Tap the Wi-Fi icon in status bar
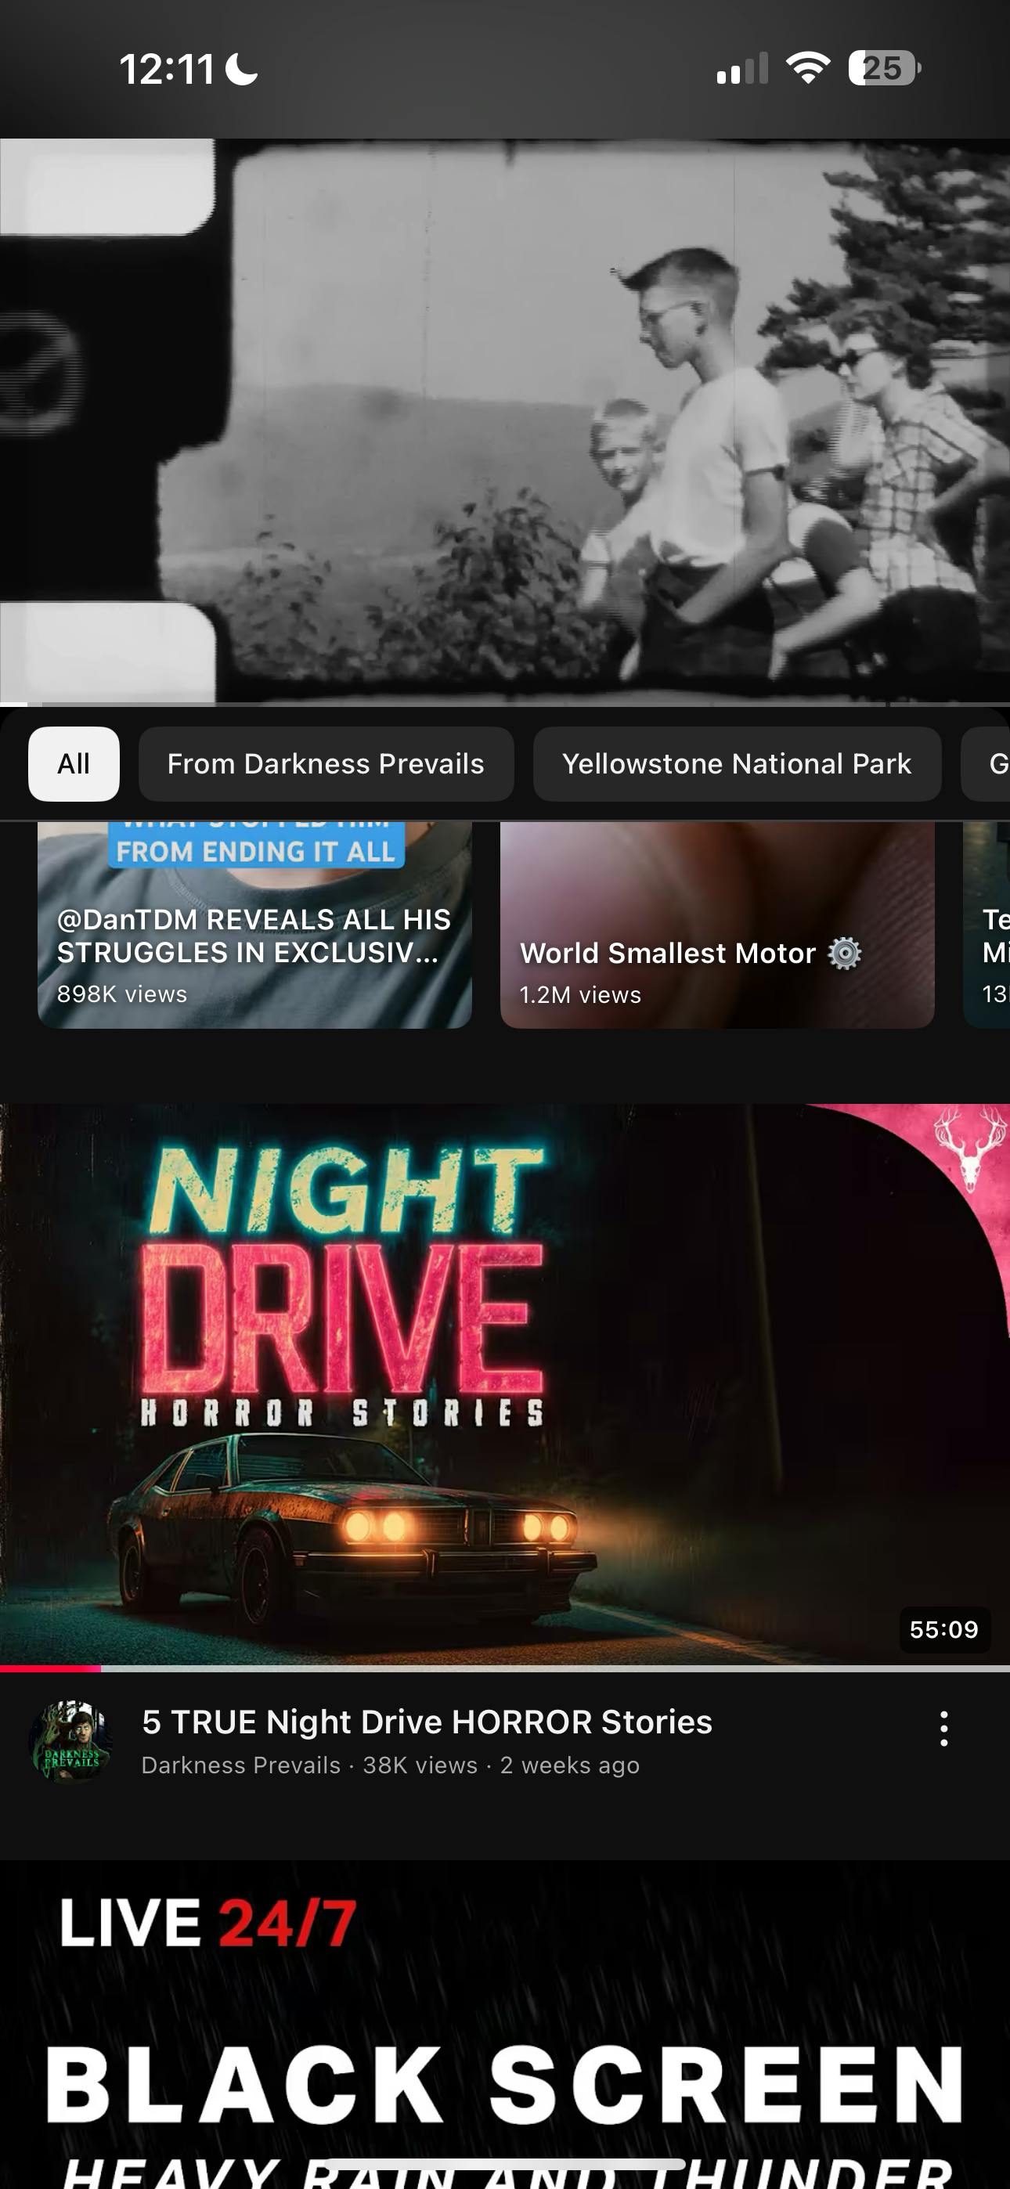1010x2189 pixels. point(808,68)
